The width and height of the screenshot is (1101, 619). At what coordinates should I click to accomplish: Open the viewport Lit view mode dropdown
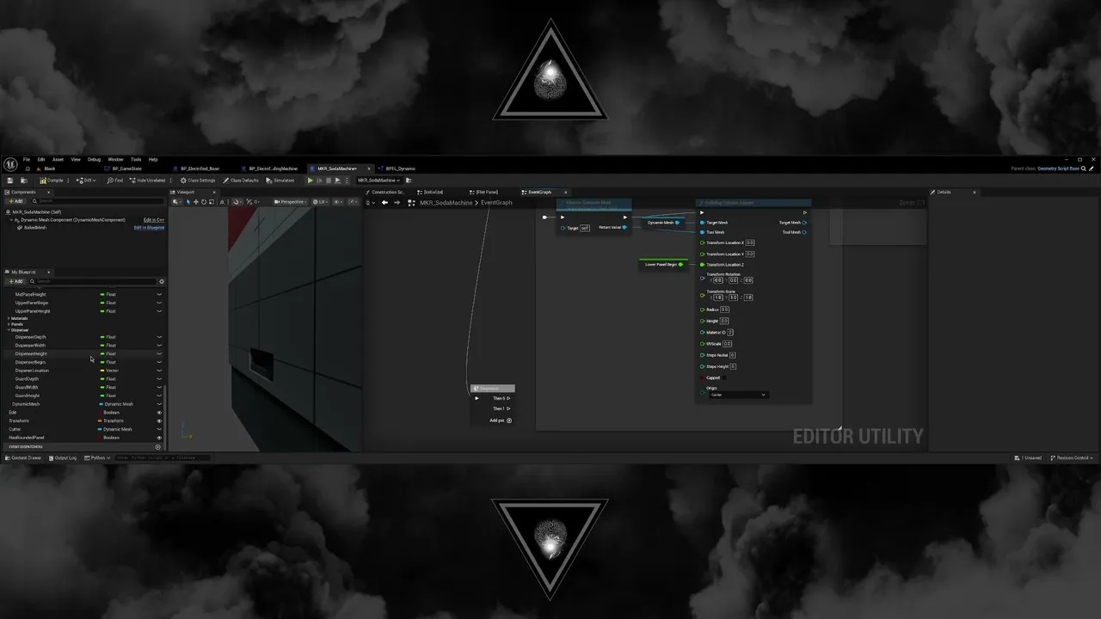pyautogui.click(x=320, y=202)
